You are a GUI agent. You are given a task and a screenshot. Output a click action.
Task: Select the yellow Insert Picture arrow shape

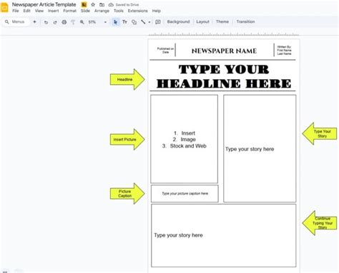[127, 140]
